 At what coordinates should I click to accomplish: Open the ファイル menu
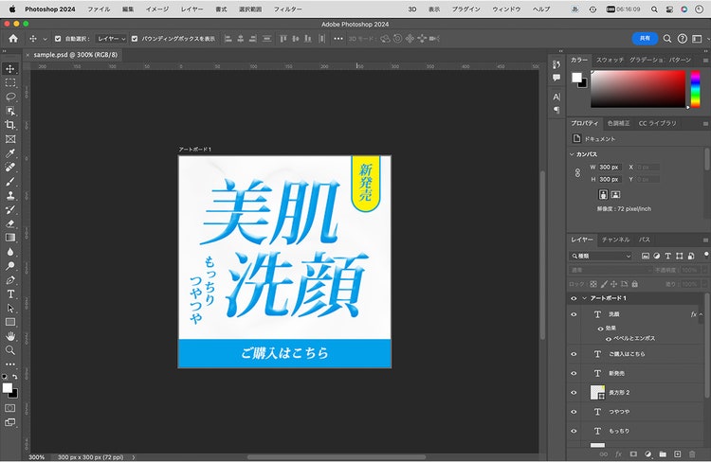[x=99, y=9]
